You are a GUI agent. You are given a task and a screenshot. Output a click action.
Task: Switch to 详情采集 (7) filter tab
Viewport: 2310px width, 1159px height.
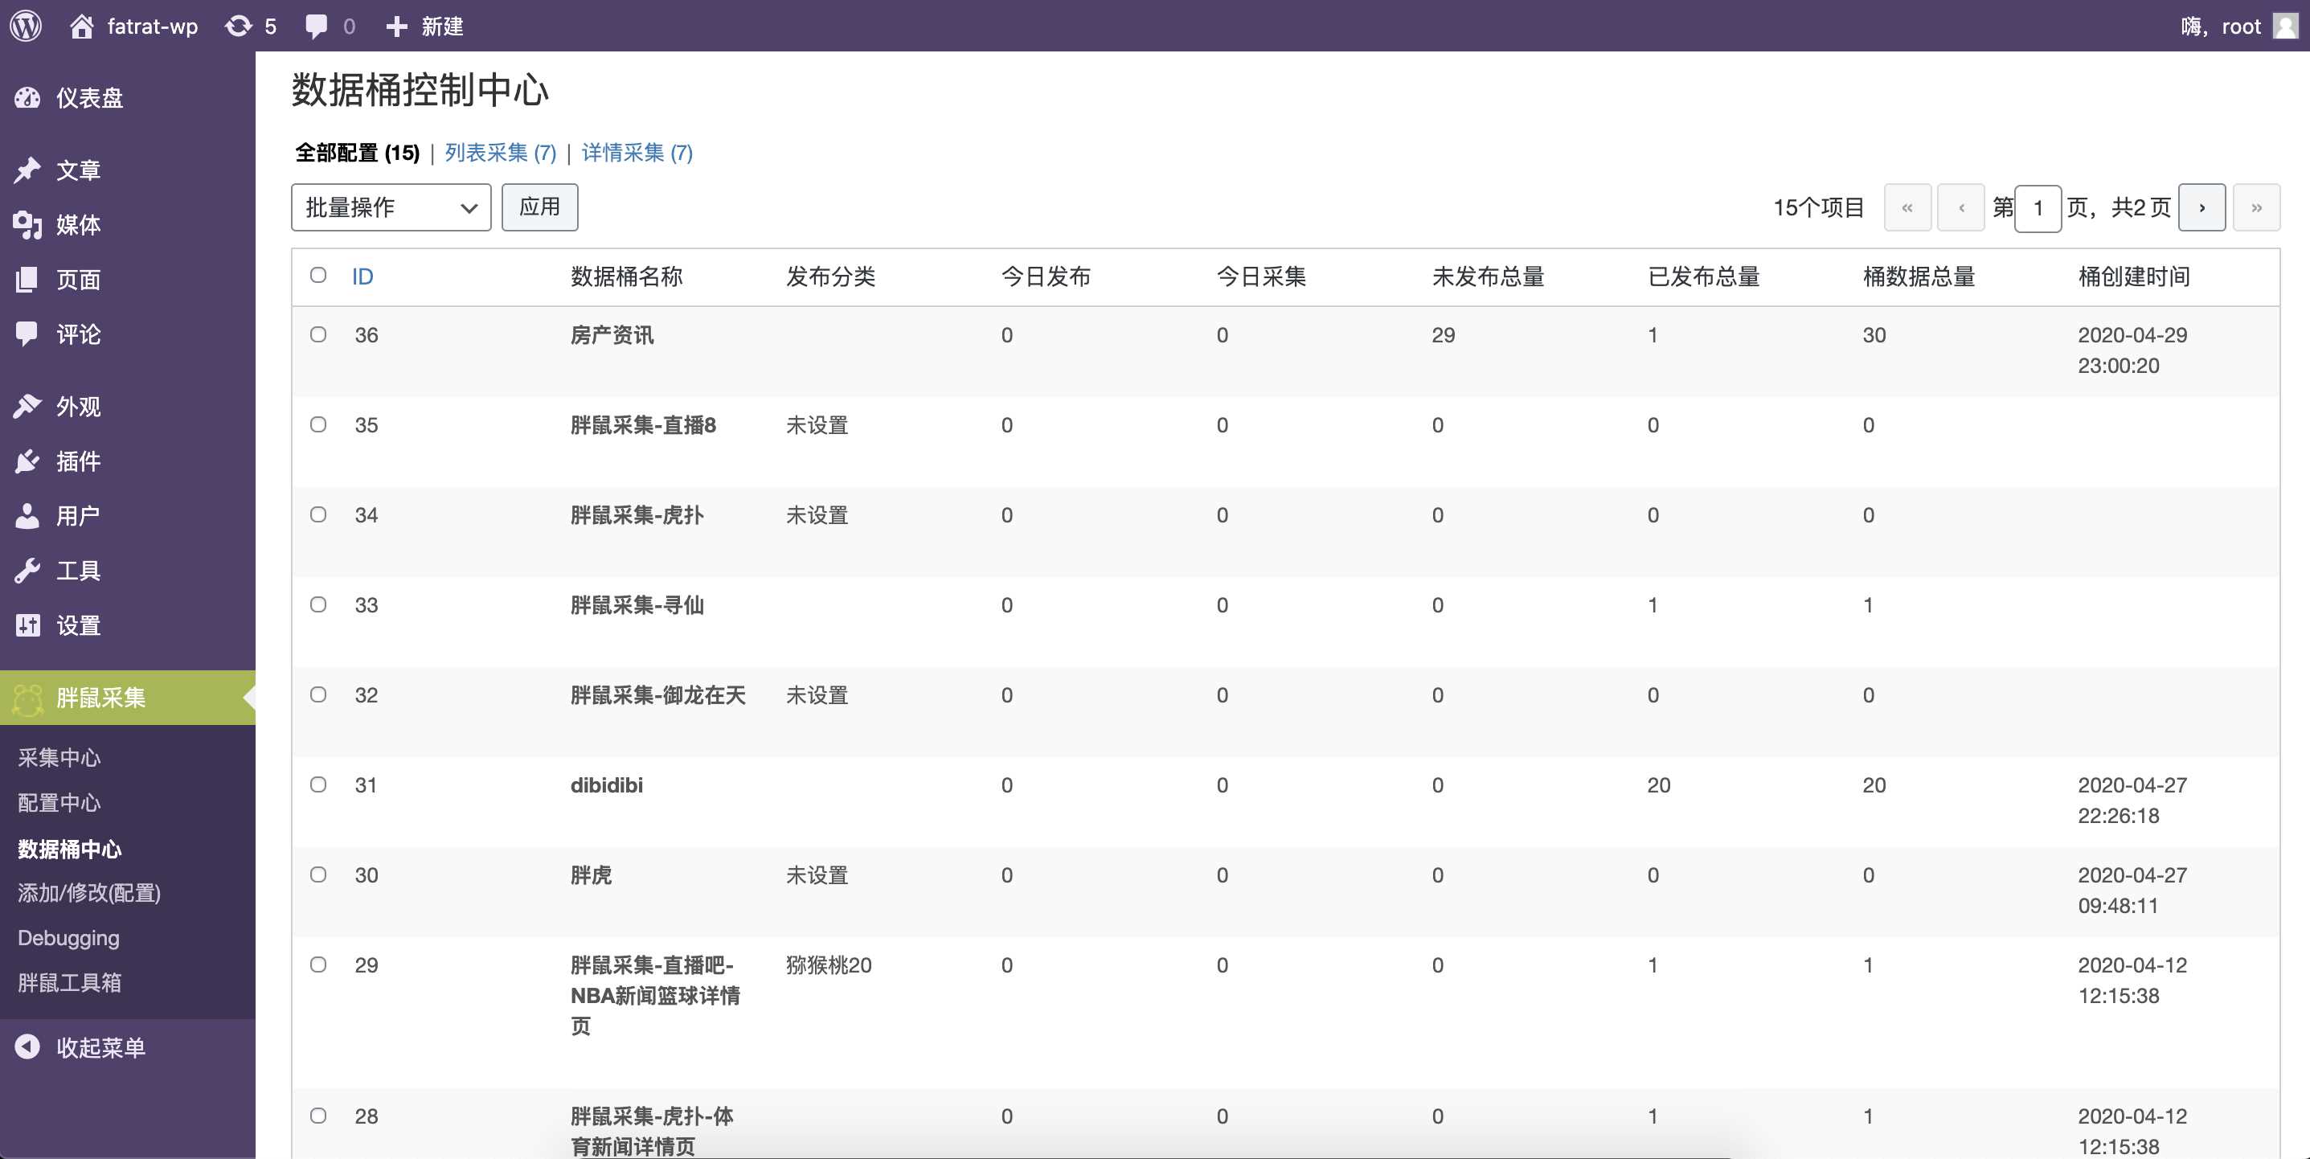[x=636, y=153]
